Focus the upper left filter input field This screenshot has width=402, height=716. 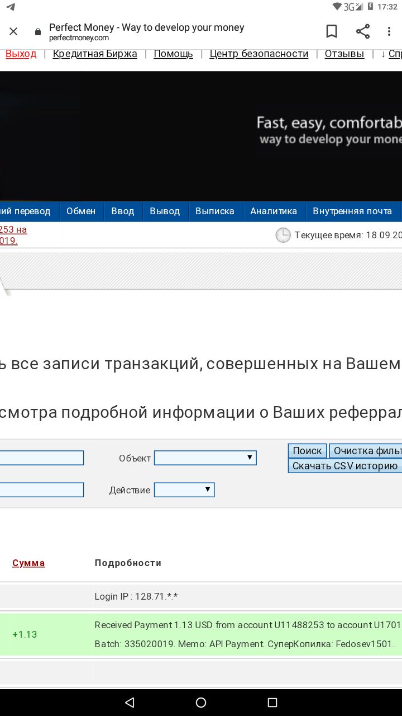[x=42, y=458]
